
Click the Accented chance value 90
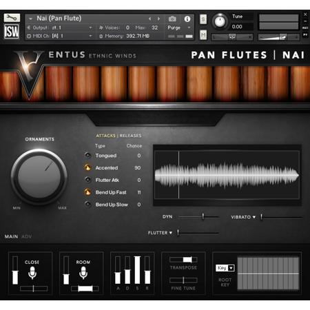(138, 168)
